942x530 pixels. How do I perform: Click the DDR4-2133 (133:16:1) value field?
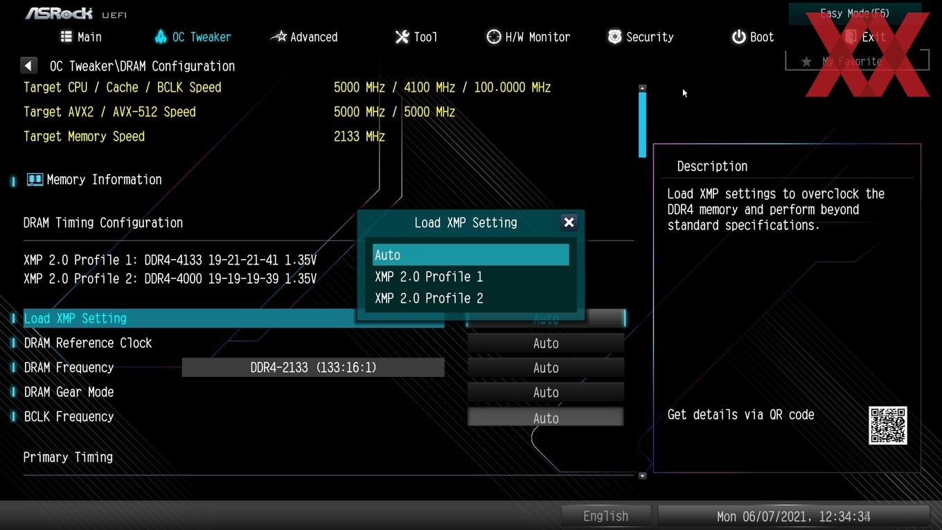(313, 367)
